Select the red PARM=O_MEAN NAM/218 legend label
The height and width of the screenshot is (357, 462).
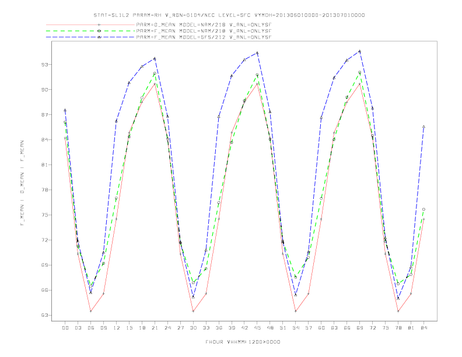point(204,24)
